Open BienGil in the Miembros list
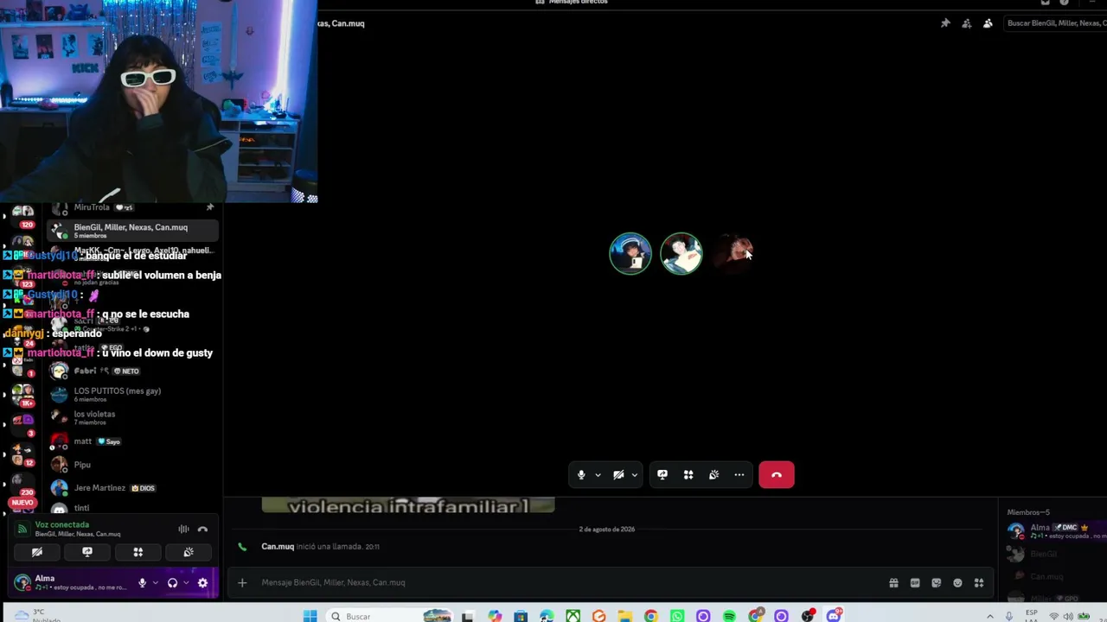1107x622 pixels. (x=1056, y=554)
